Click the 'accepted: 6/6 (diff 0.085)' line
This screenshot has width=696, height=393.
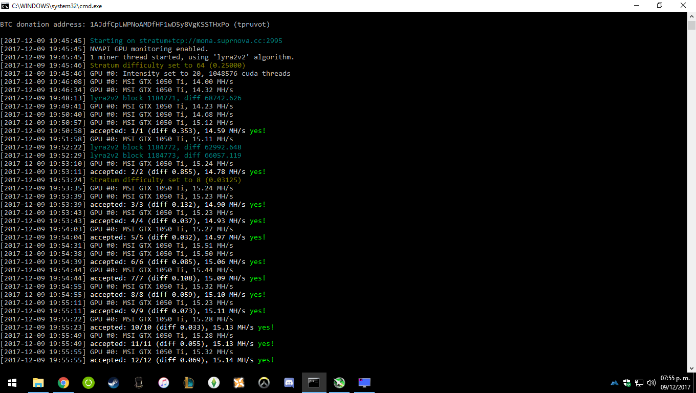point(133,262)
